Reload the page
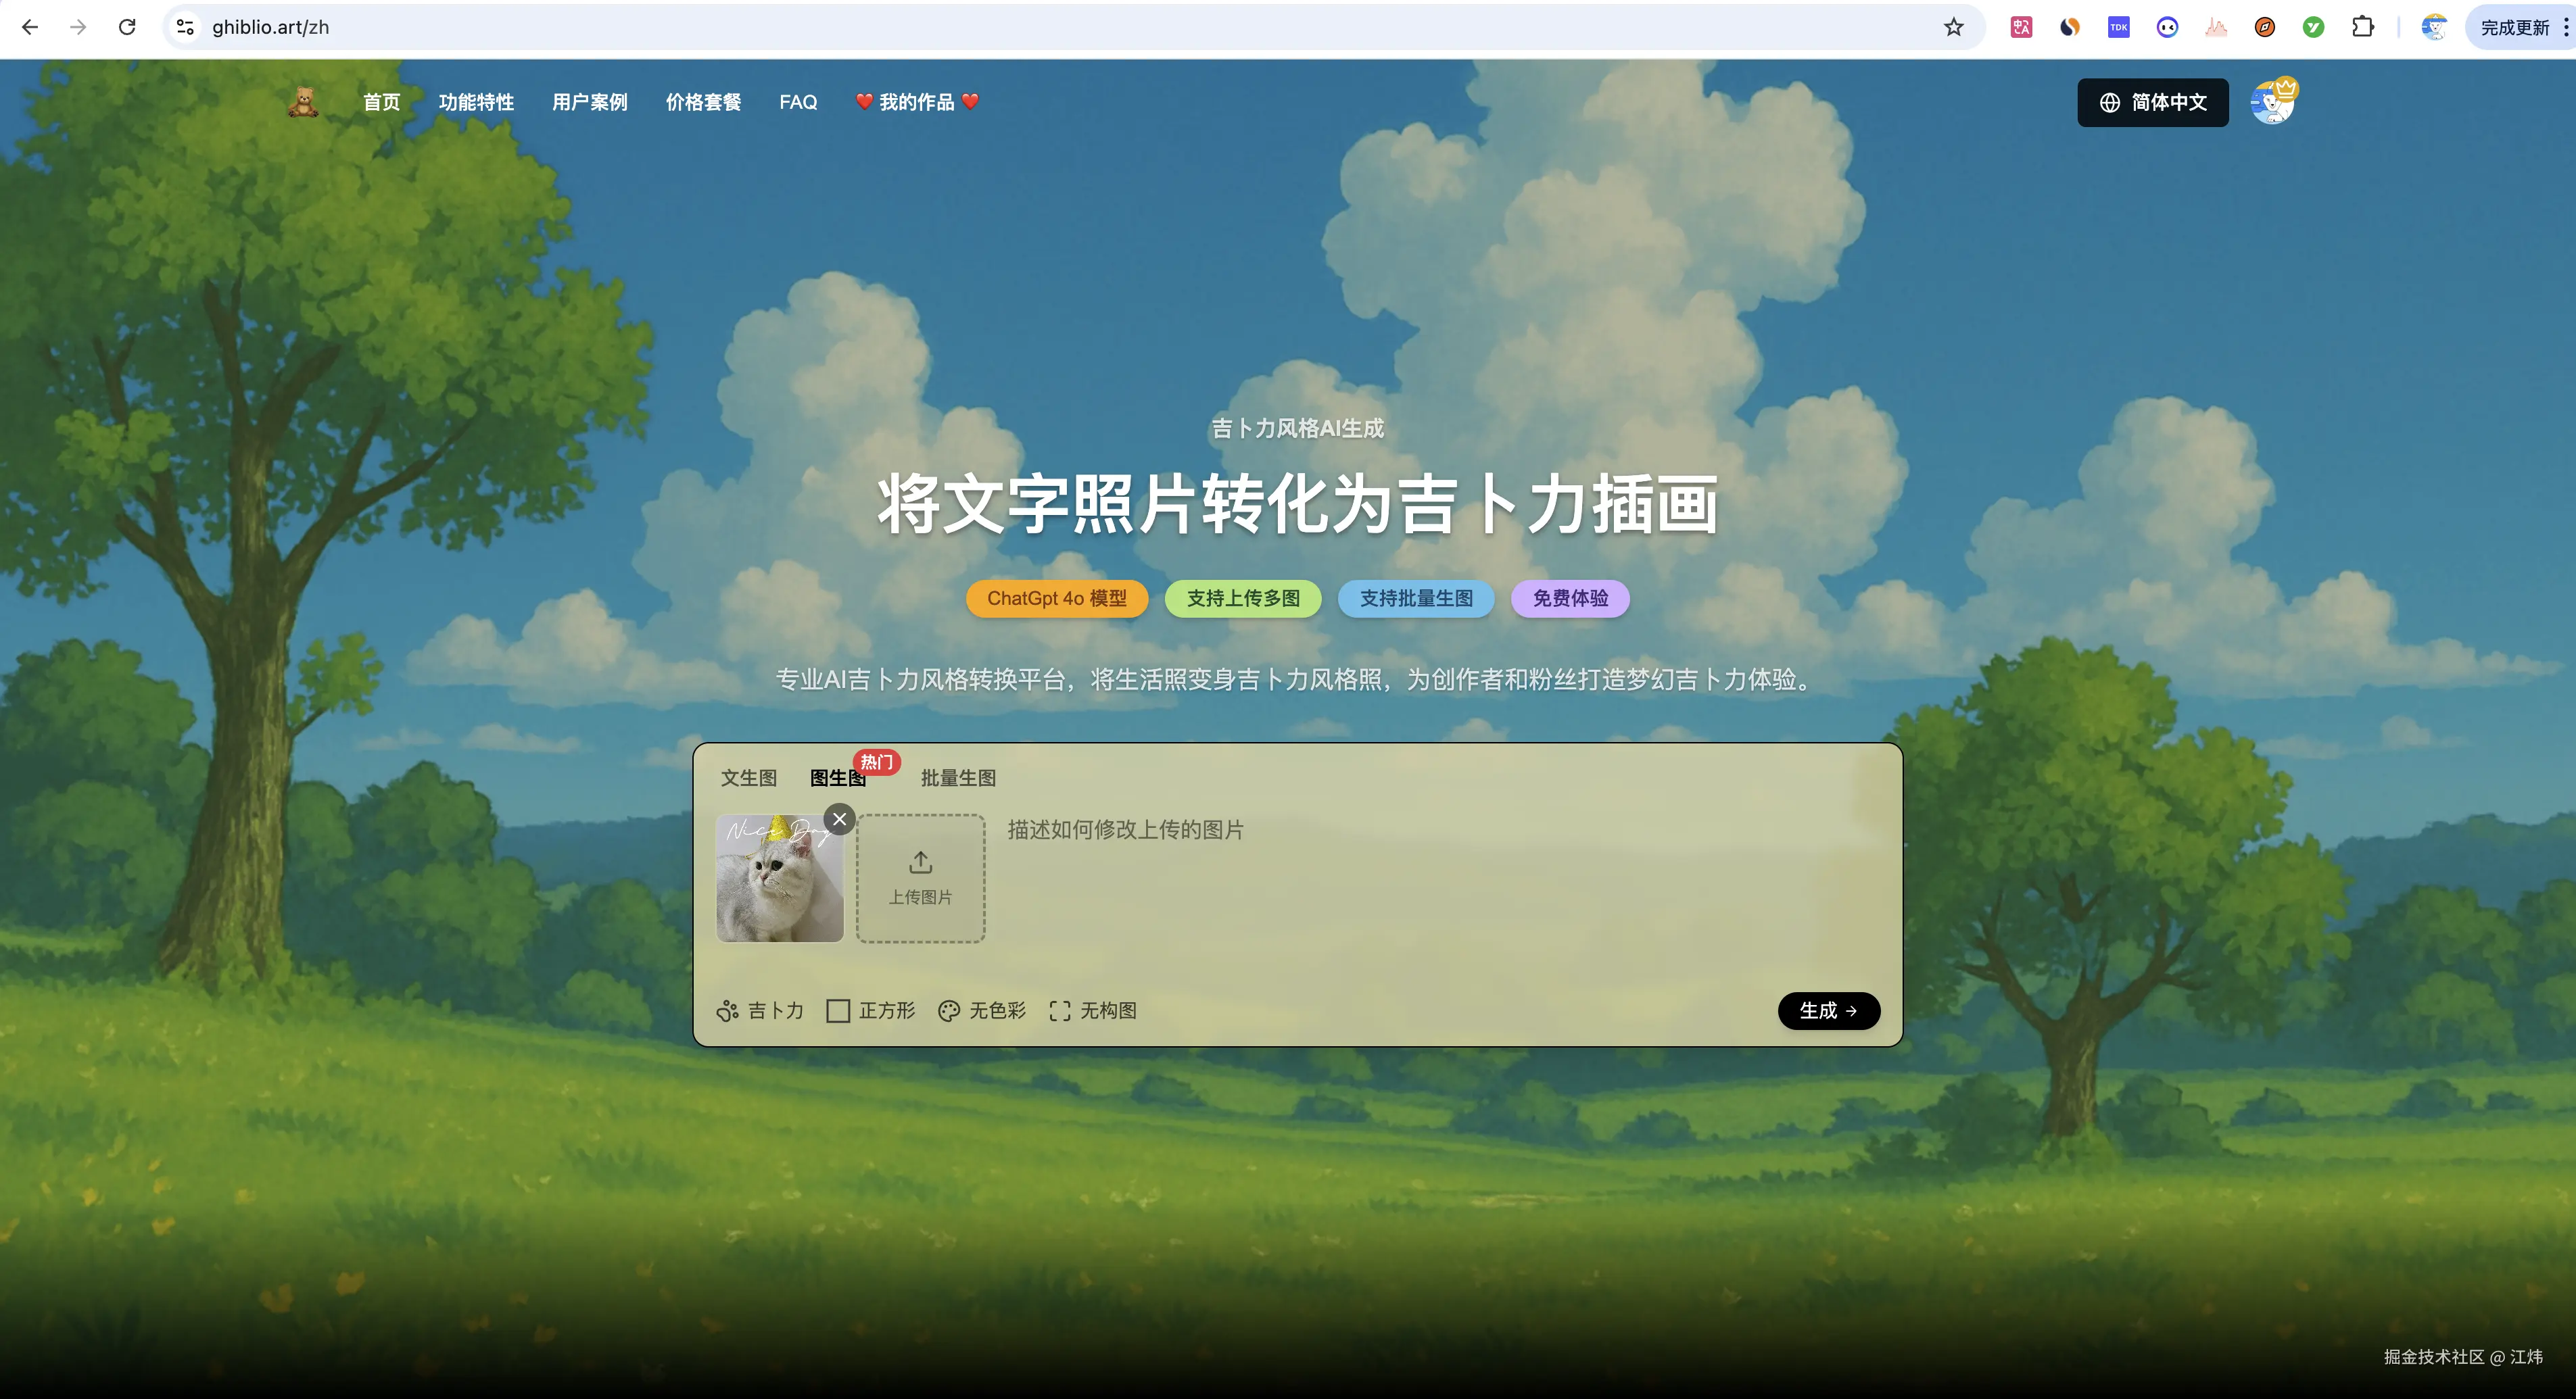This screenshot has width=2576, height=1399. [x=127, y=27]
